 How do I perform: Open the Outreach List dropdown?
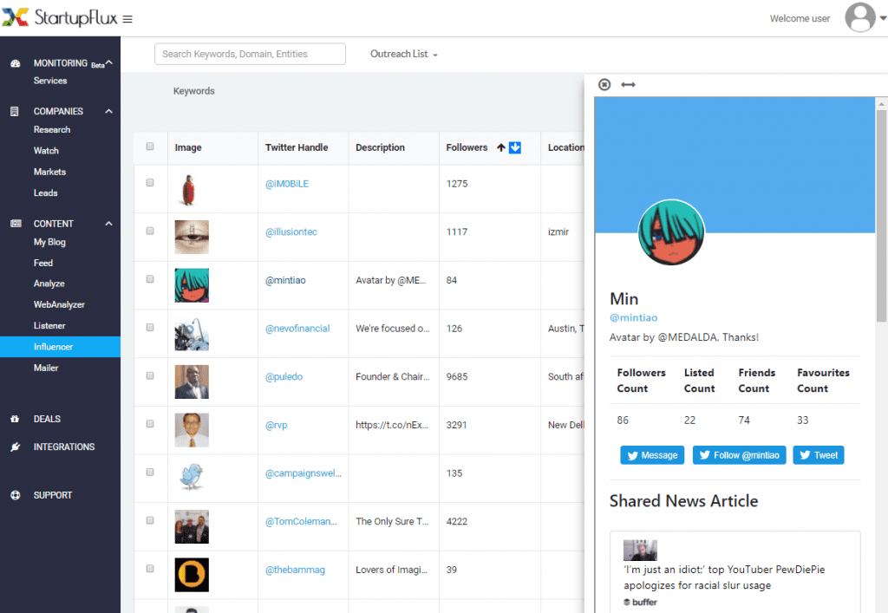[404, 54]
